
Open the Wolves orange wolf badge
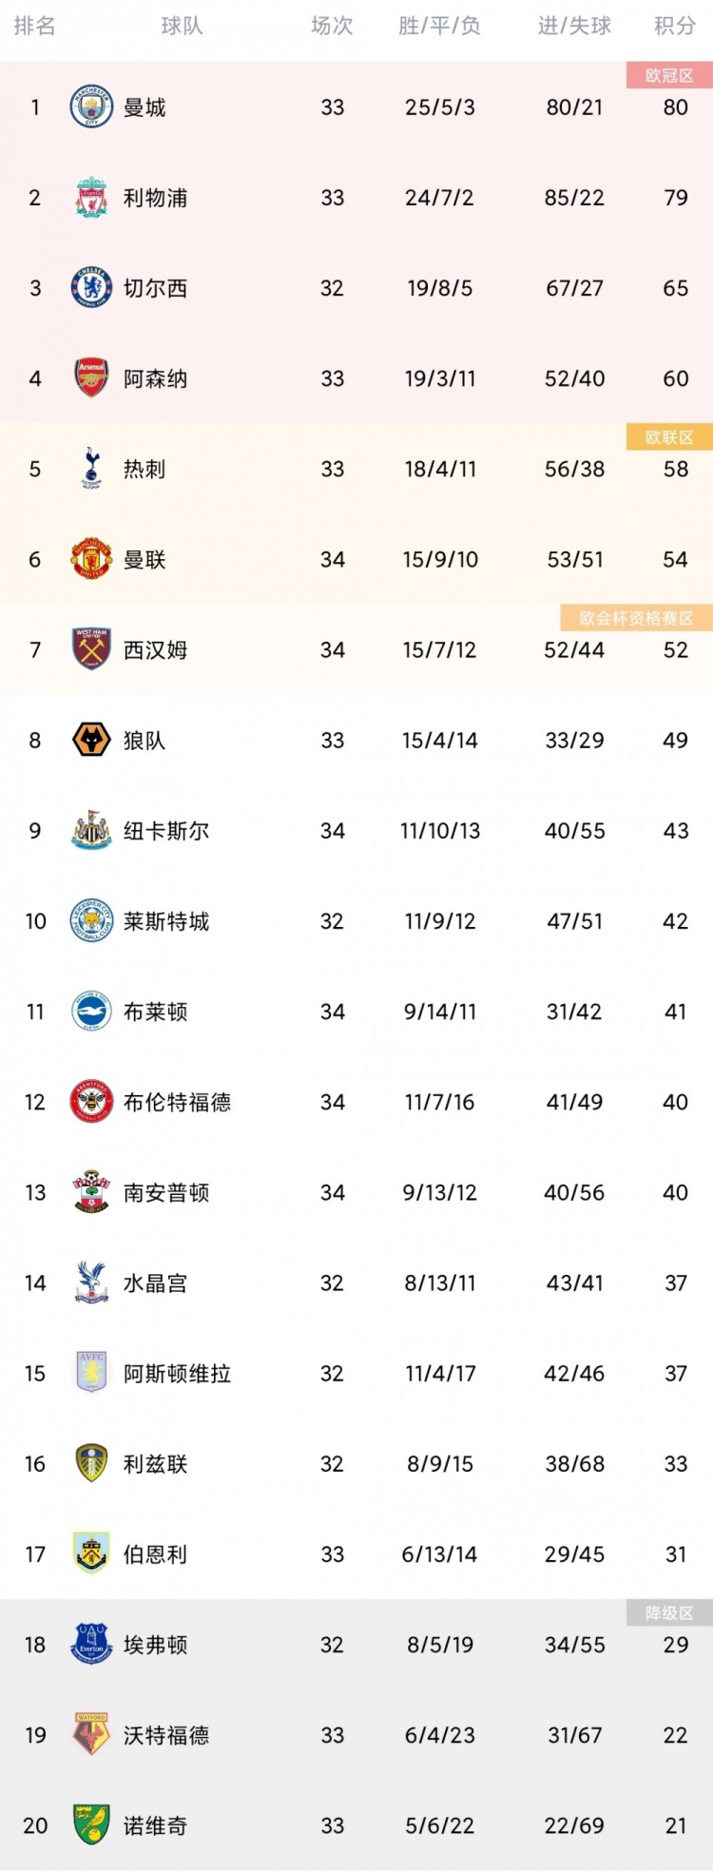pyautogui.click(x=91, y=740)
